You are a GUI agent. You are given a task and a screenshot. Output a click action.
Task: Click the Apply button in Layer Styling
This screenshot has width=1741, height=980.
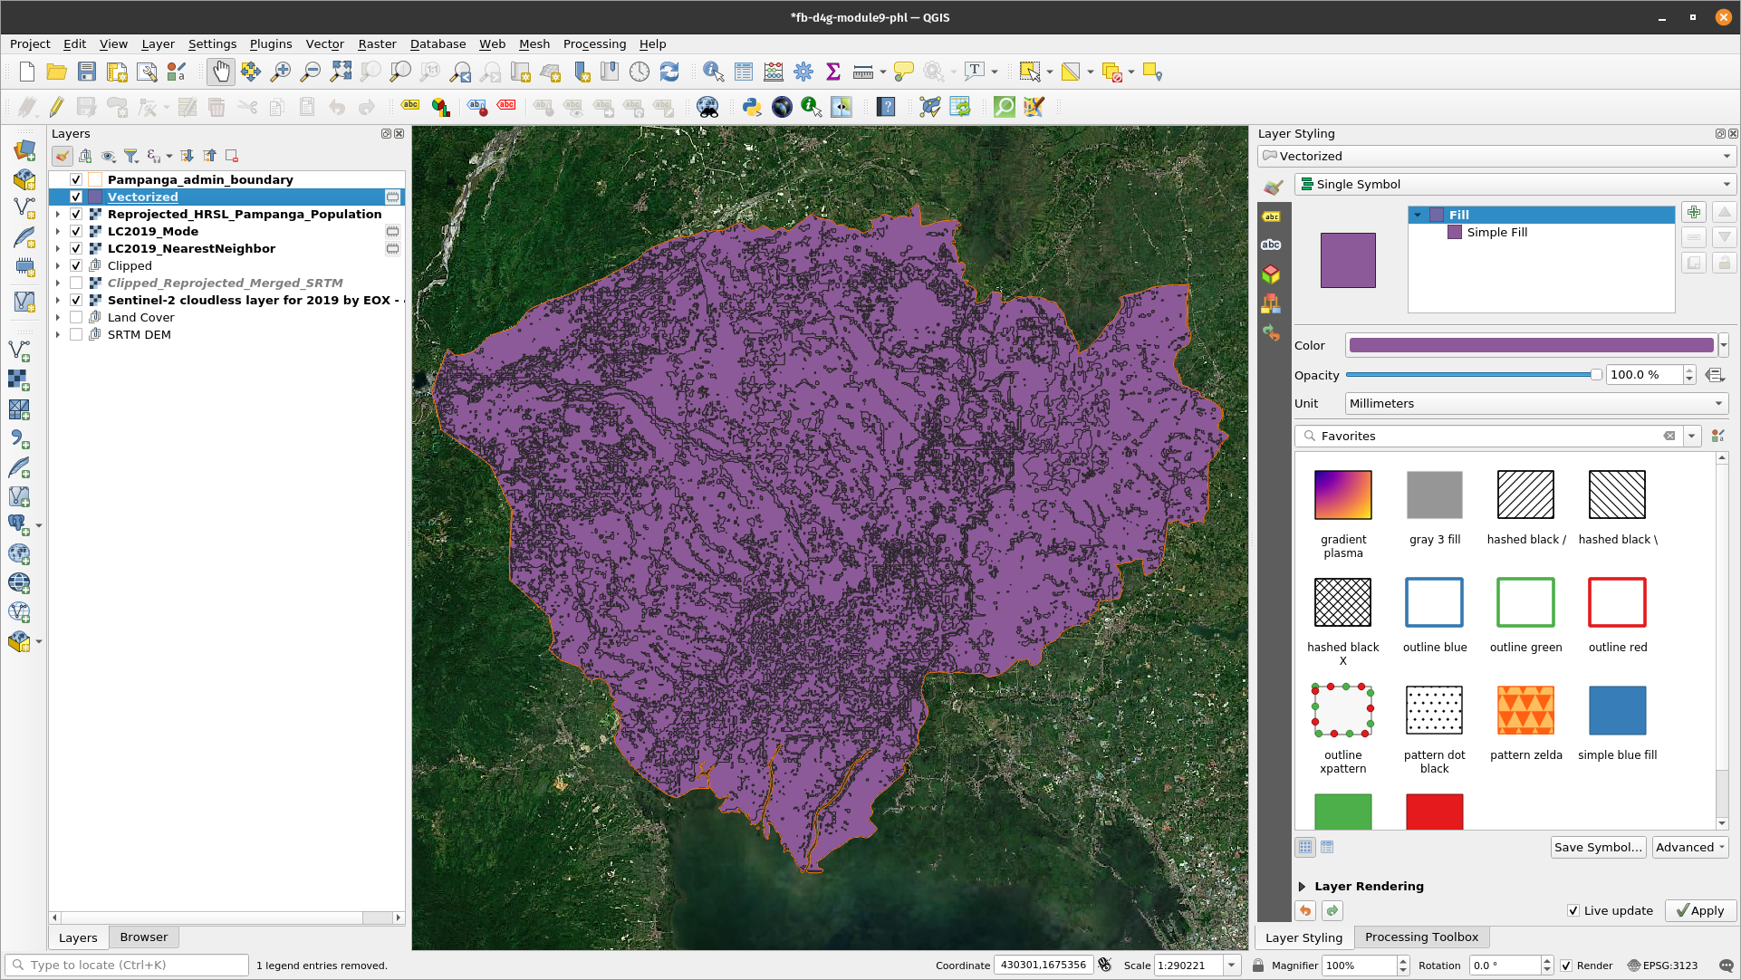[1699, 909]
